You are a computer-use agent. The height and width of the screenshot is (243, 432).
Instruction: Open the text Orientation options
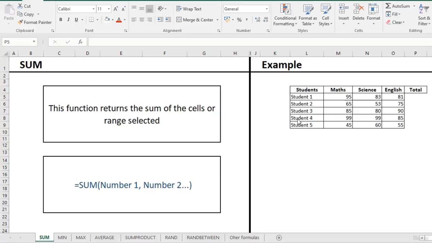tap(162, 9)
